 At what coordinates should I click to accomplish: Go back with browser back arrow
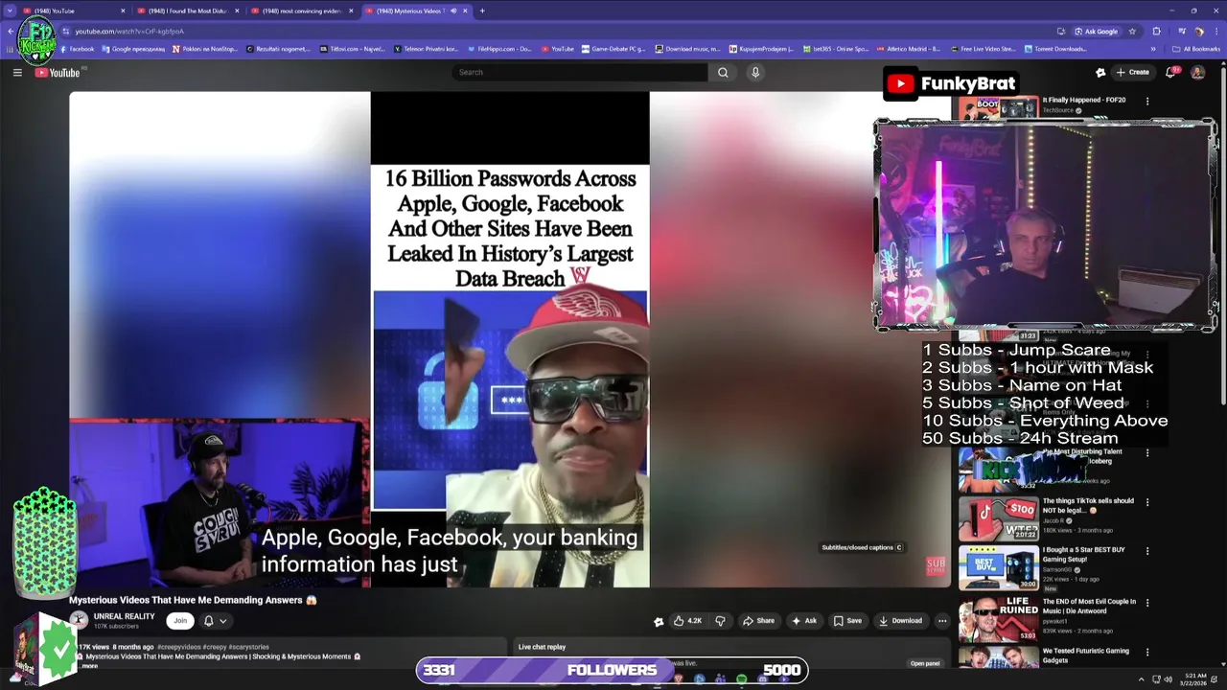[x=11, y=31]
